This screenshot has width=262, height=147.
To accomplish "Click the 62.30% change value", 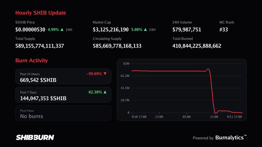I will pyautogui.click(x=95, y=92).
